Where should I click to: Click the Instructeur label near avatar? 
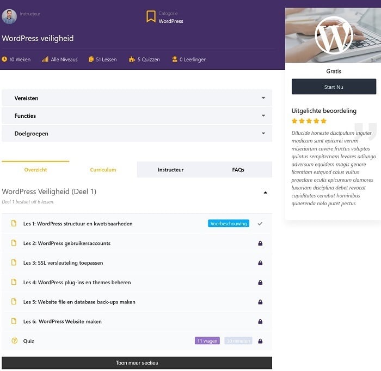pos(30,14)
